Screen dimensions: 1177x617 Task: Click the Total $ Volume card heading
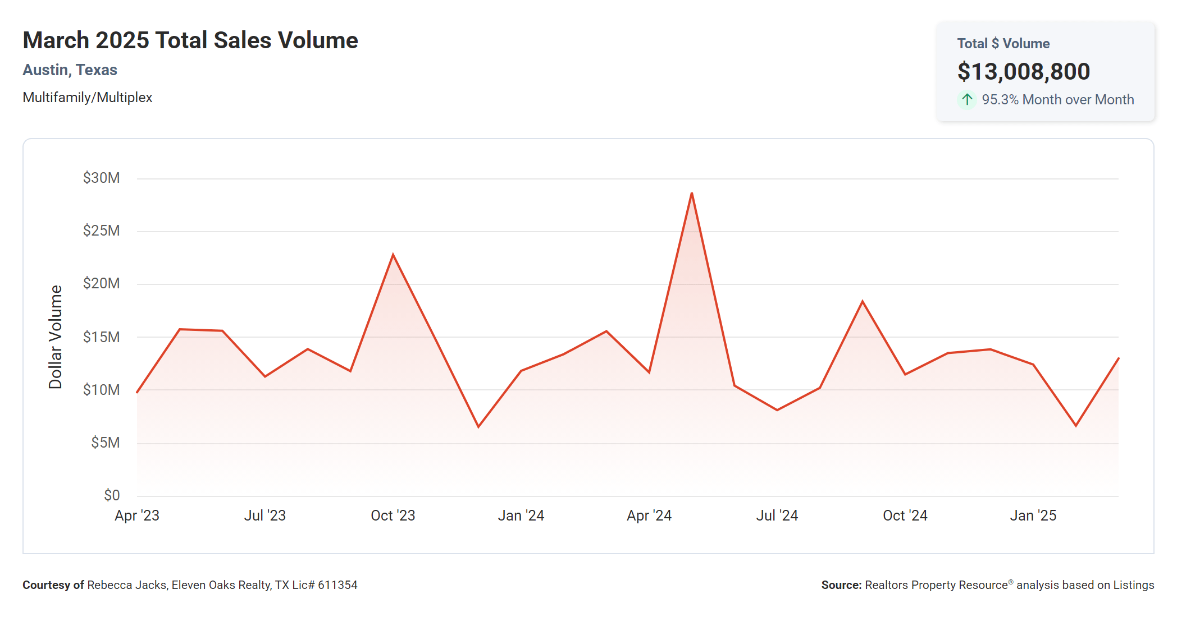[1003, 44]
